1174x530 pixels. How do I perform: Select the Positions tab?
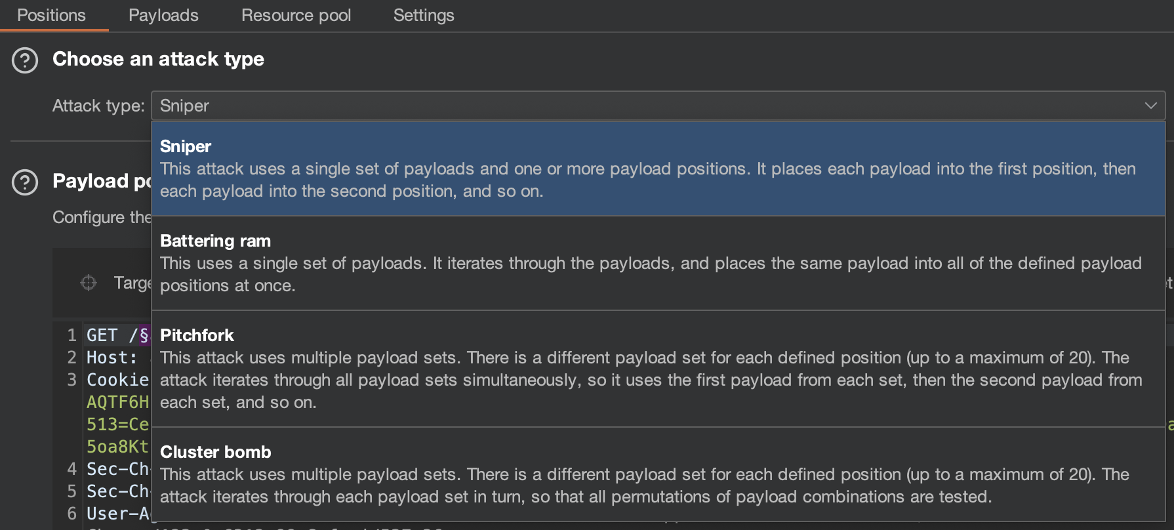click(51, 15)
